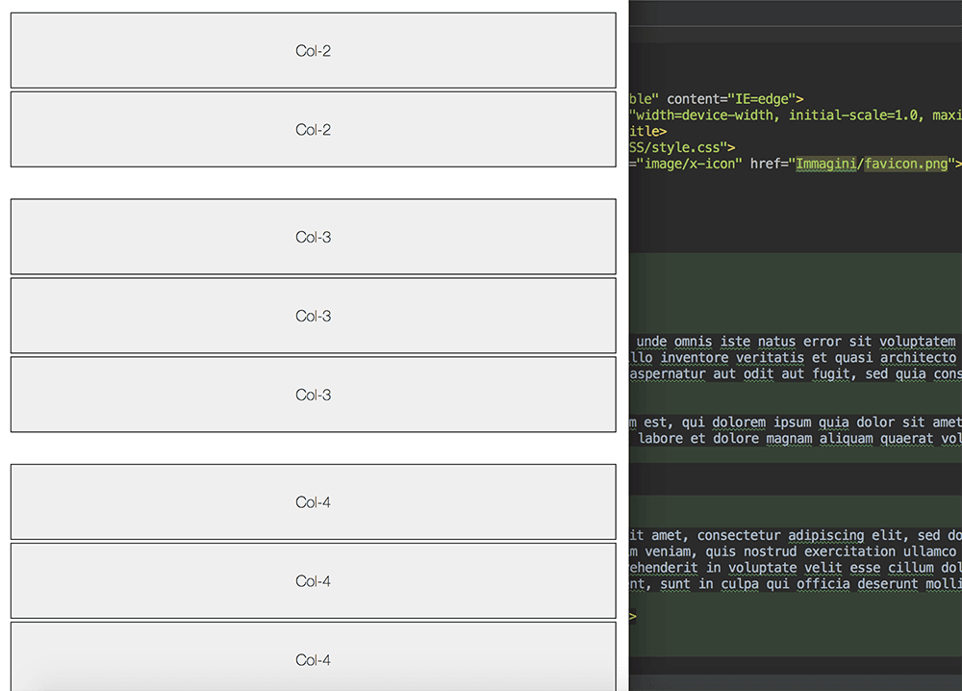Click the underlined word Immagini in code
Screen dimensions: 962x691
click(x=825, y=164)
